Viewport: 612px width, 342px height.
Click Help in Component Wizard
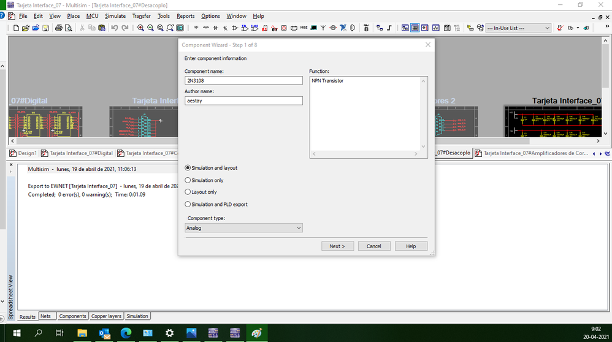click(411, 246)
